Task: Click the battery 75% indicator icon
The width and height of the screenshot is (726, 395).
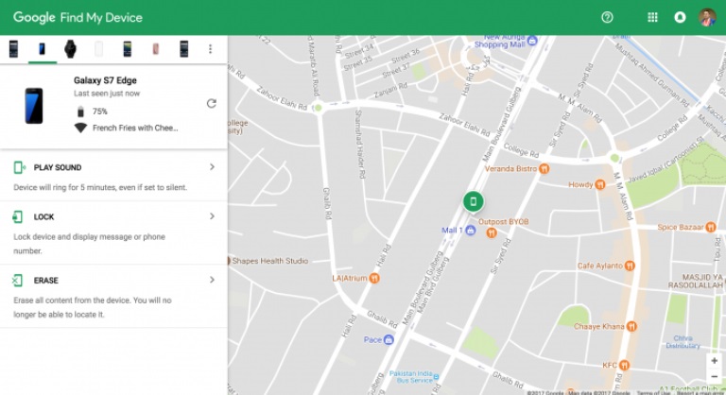Action: coord(80,112)
